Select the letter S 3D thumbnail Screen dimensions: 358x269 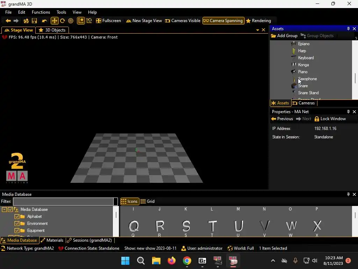pos(186,227)
